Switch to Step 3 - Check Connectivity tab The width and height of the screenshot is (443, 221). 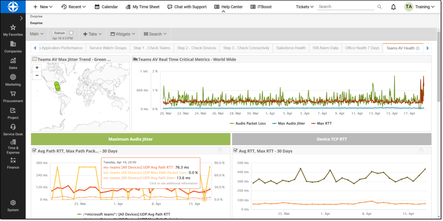246,48
